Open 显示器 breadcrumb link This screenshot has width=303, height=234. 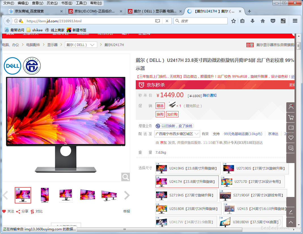point(52,45)
